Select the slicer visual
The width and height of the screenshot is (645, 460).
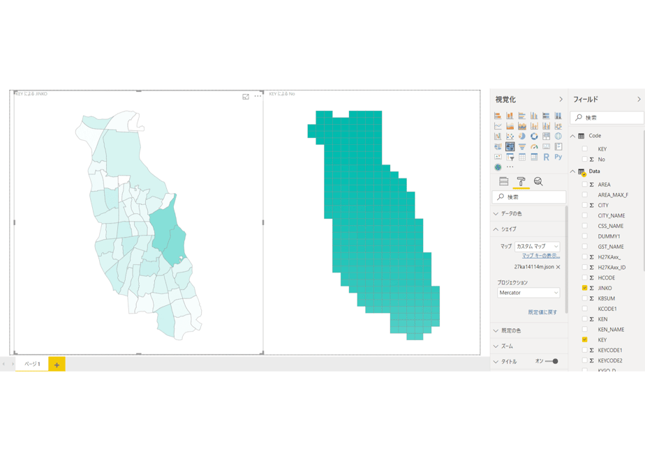[510, 157]
